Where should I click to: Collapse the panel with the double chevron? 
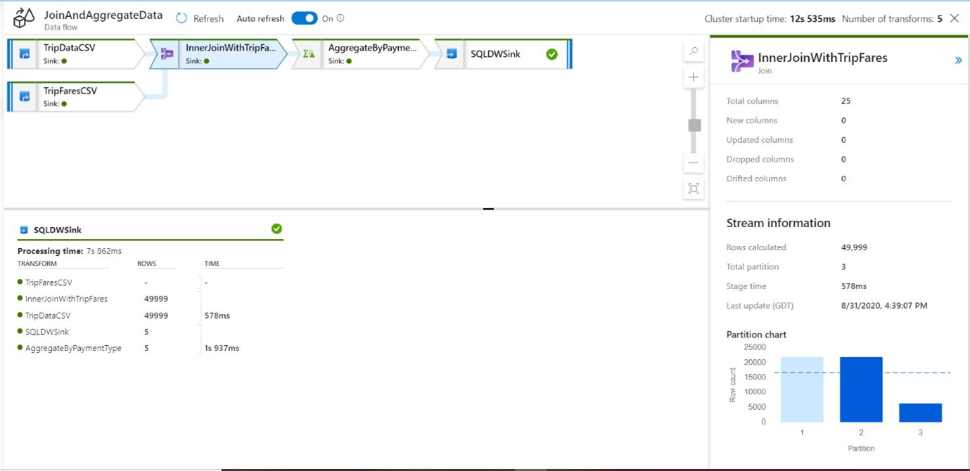pos(958,60)
